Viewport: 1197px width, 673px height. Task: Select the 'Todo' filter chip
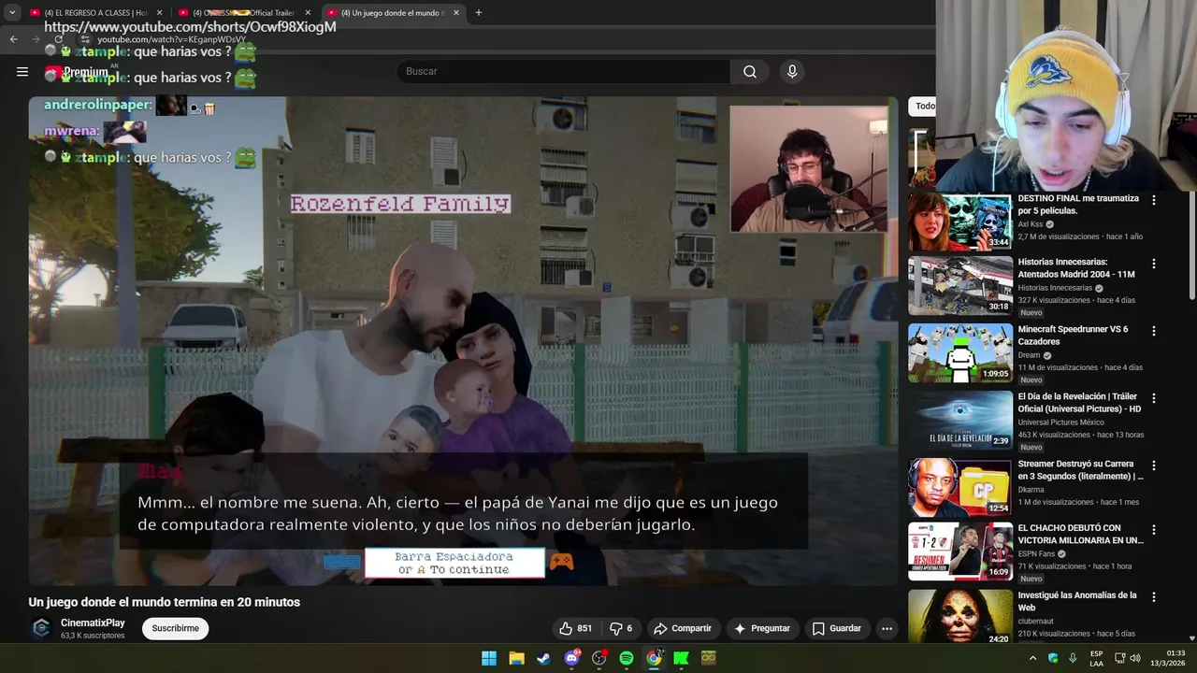pos(924,106)
